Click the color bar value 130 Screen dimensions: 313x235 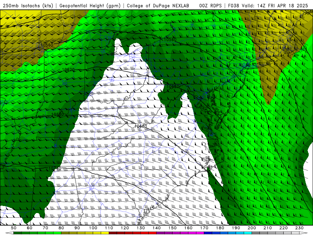(141, 228)
